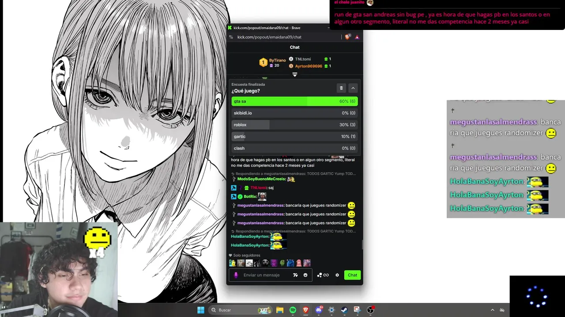This screenshot has width=565, height=317.
Task: Switch to Brave browser in taskbar
Action: point(305,310)
